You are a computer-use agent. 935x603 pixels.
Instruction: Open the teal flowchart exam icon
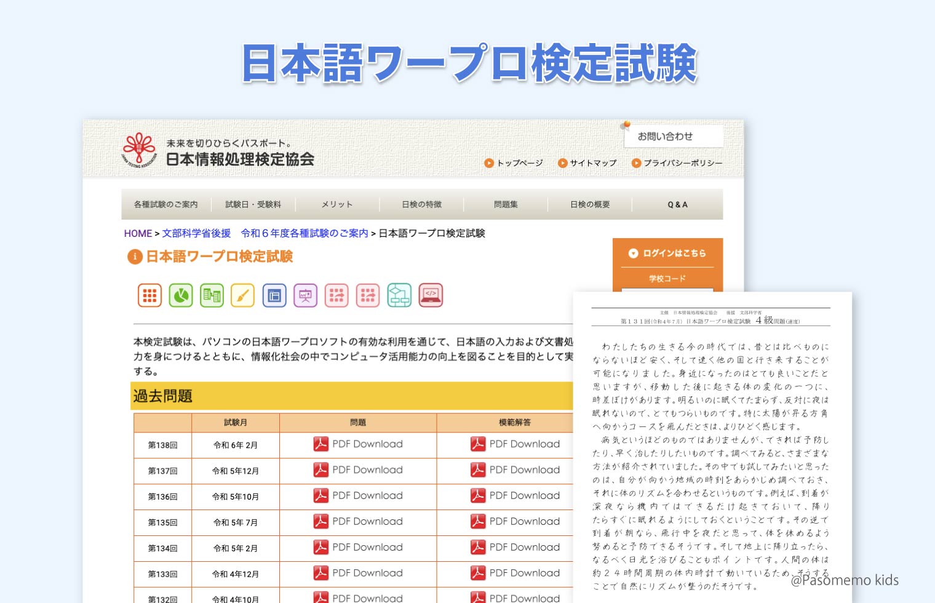[399, 295]
